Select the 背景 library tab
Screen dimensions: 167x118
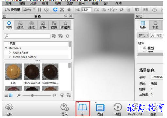43,25
